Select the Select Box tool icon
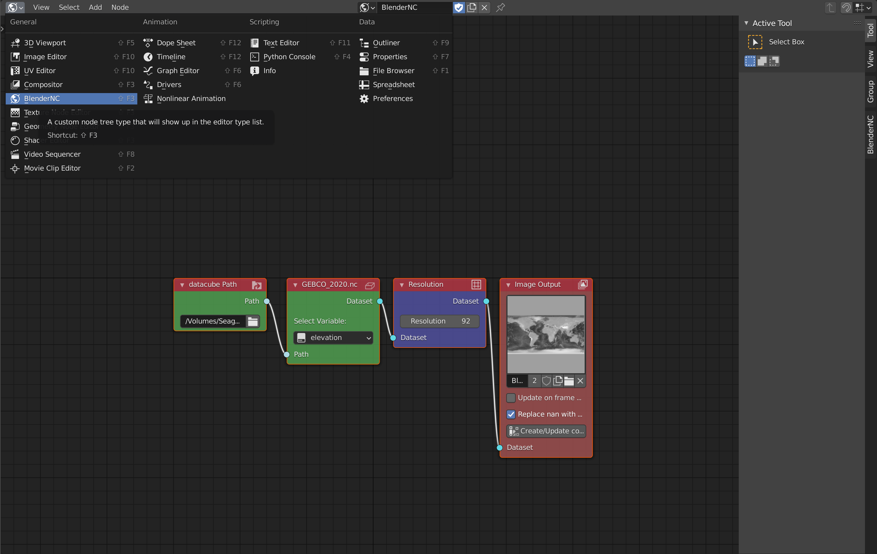 755,42
